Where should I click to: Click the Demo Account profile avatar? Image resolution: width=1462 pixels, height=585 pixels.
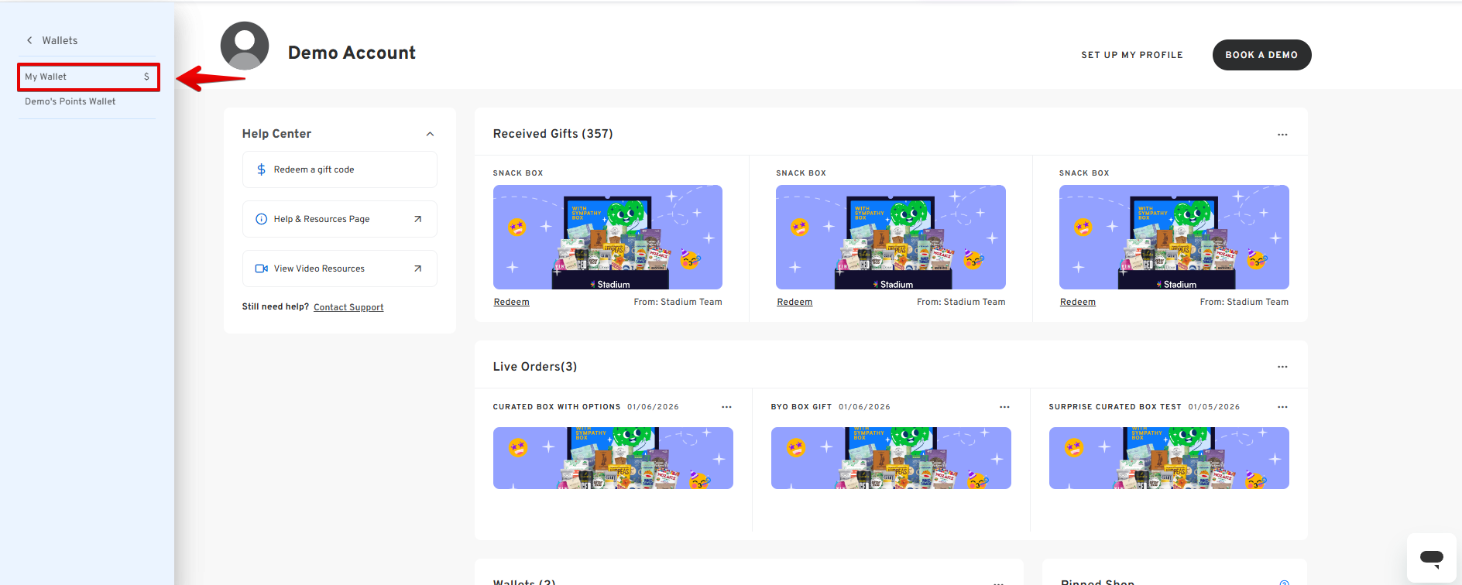coord(245,46)
